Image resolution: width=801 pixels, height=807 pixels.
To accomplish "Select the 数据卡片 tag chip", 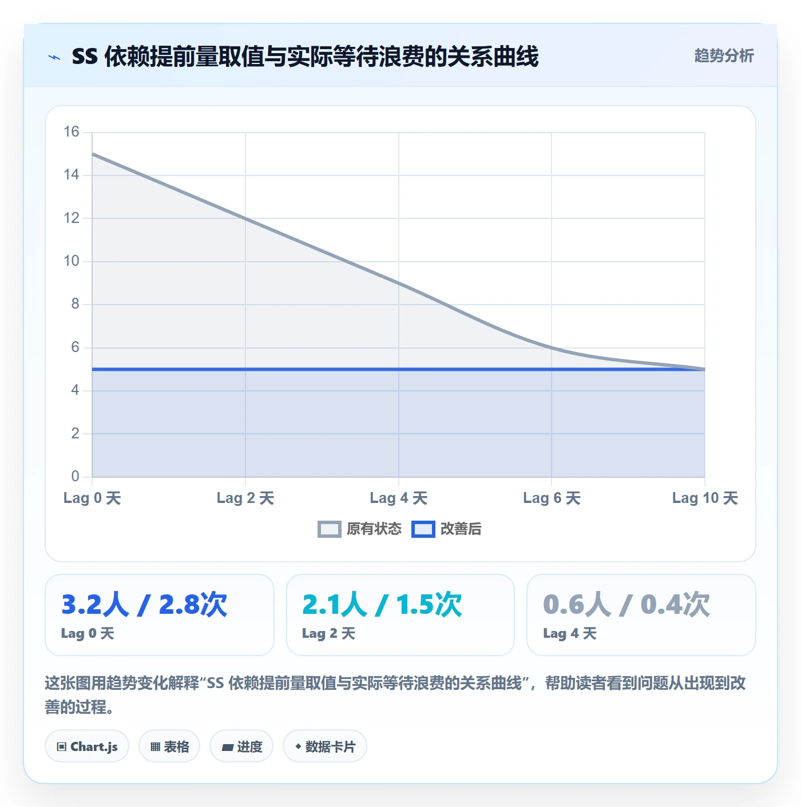I will (x=325, y=746).
